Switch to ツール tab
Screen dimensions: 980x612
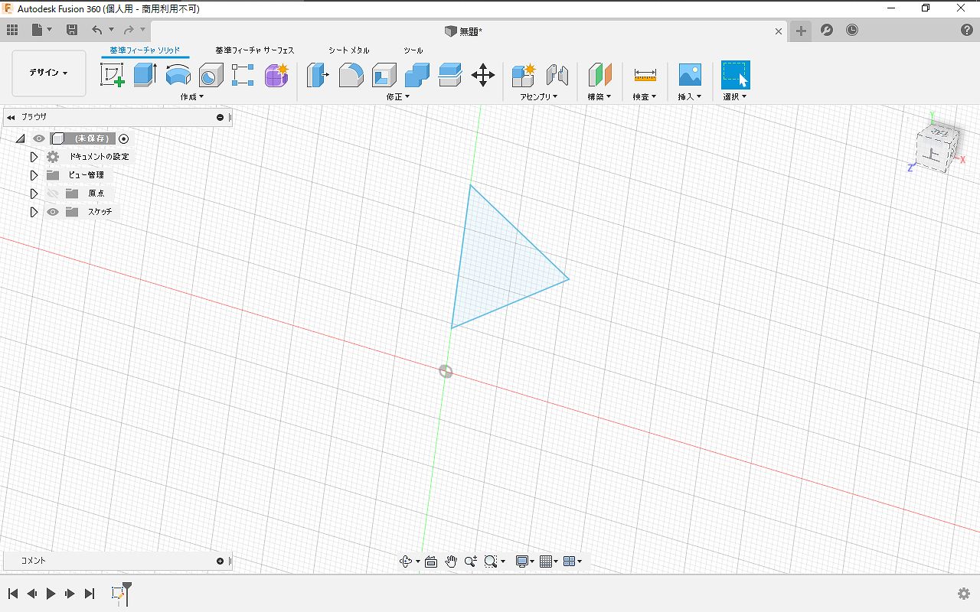point(413,50)
